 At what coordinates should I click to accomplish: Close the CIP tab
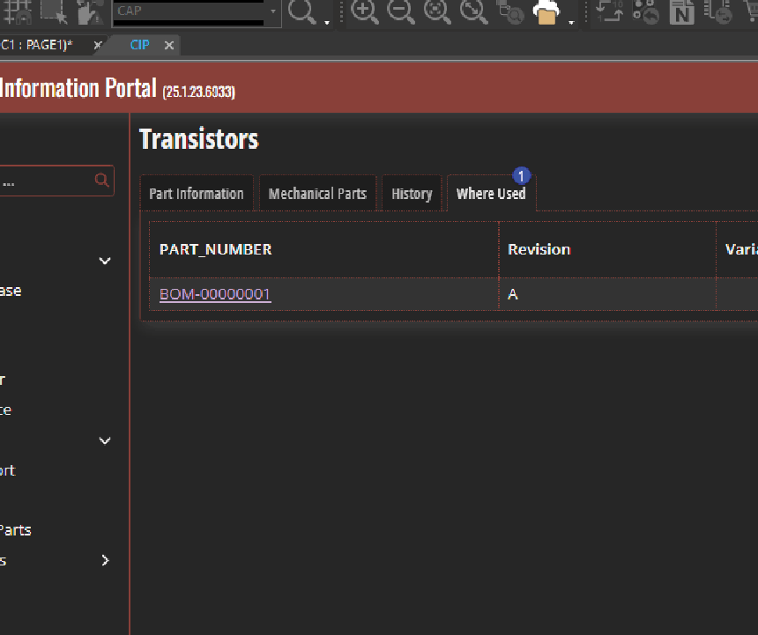(168, 45)
